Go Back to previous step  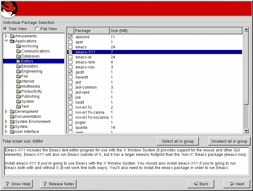201,184
